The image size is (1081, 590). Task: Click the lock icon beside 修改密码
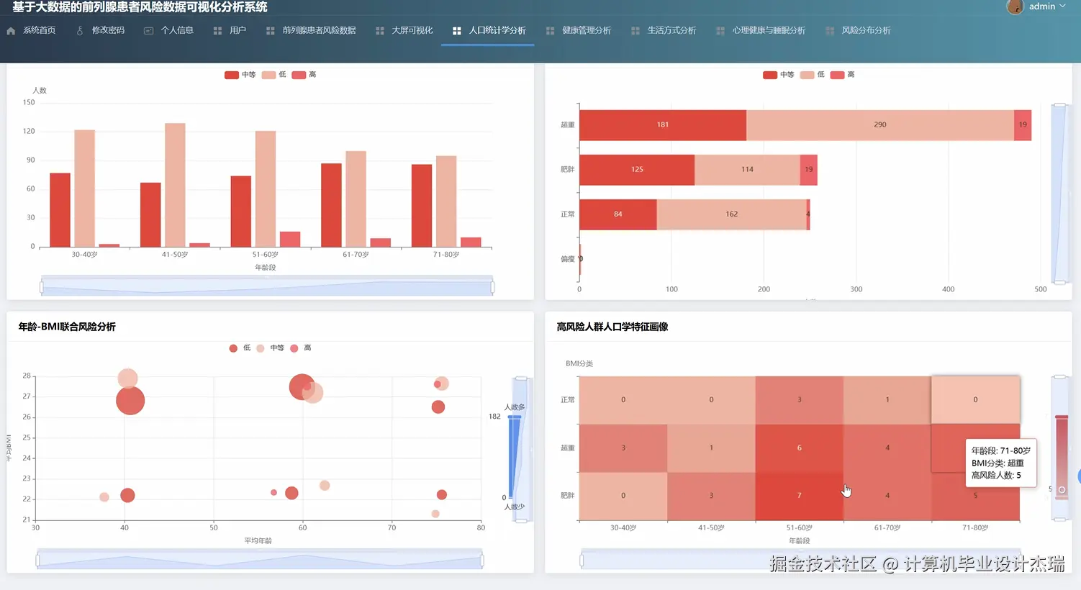[80, 31]
